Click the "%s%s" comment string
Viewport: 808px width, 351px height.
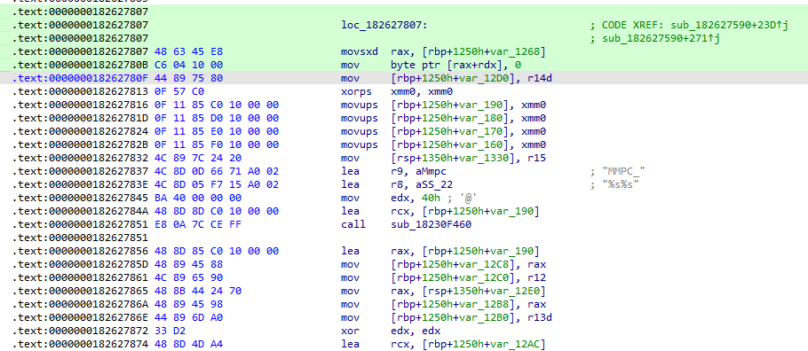pyautogui.click(x=620, y=184)
